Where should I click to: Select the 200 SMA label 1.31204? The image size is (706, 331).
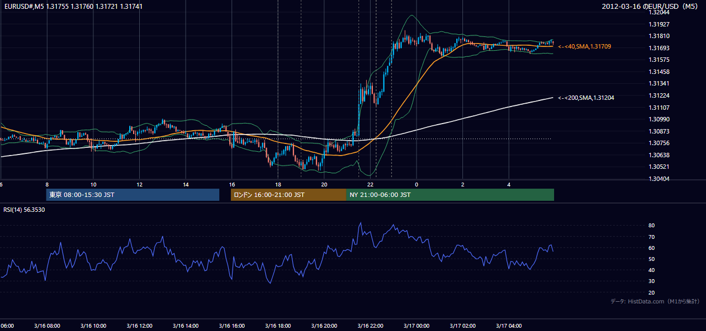pyautogui.click(x=586, y=98)
